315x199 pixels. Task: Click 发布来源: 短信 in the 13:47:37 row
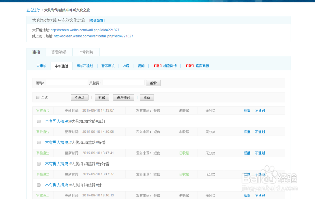tap(148, 174)
